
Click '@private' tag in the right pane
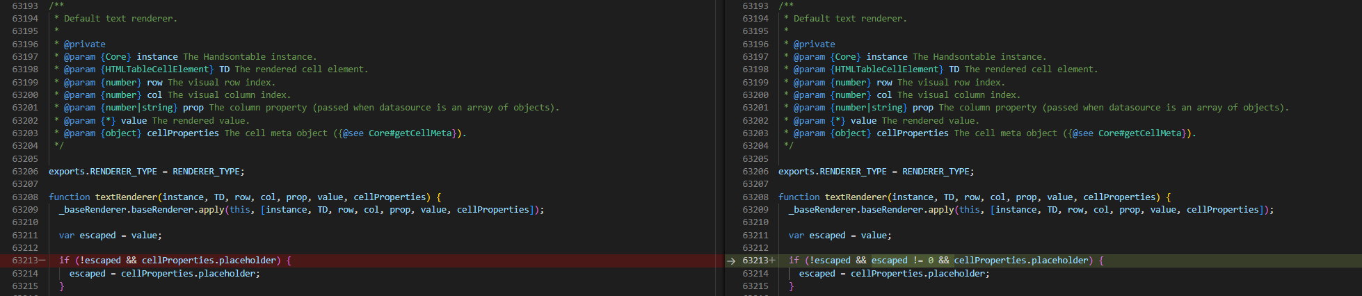815,44
